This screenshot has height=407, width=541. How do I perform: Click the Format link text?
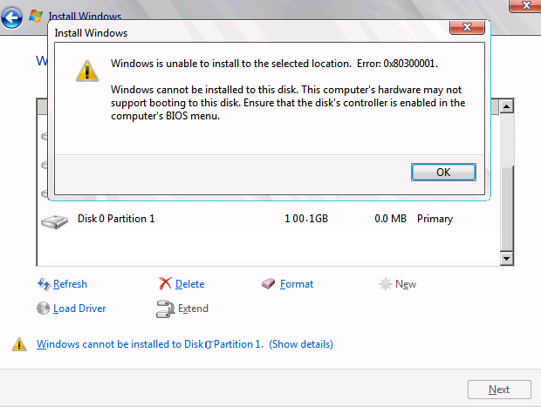[x=297, y=284]
